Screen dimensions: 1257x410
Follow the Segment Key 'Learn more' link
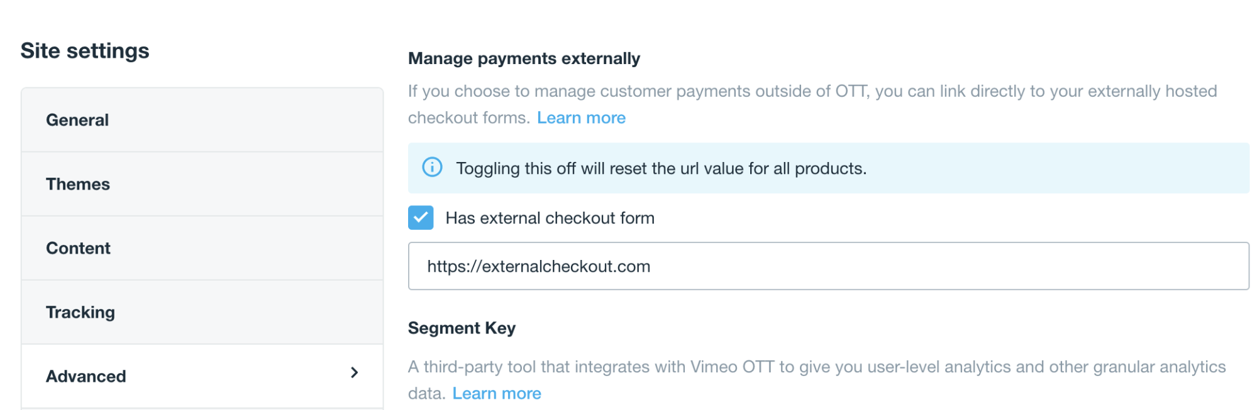pos(497,394)
